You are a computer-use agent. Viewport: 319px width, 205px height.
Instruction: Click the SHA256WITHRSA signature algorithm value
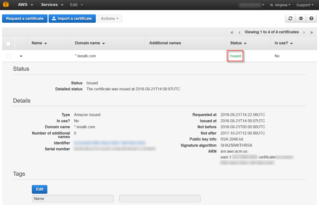(236, 145)
